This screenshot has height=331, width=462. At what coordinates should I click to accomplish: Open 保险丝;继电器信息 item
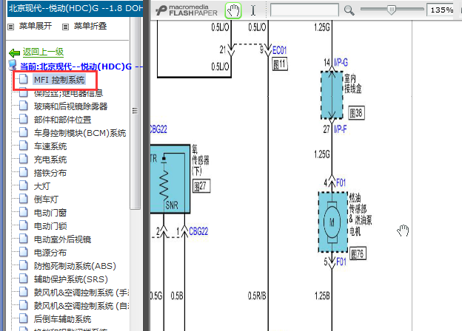tap(68, 93)
